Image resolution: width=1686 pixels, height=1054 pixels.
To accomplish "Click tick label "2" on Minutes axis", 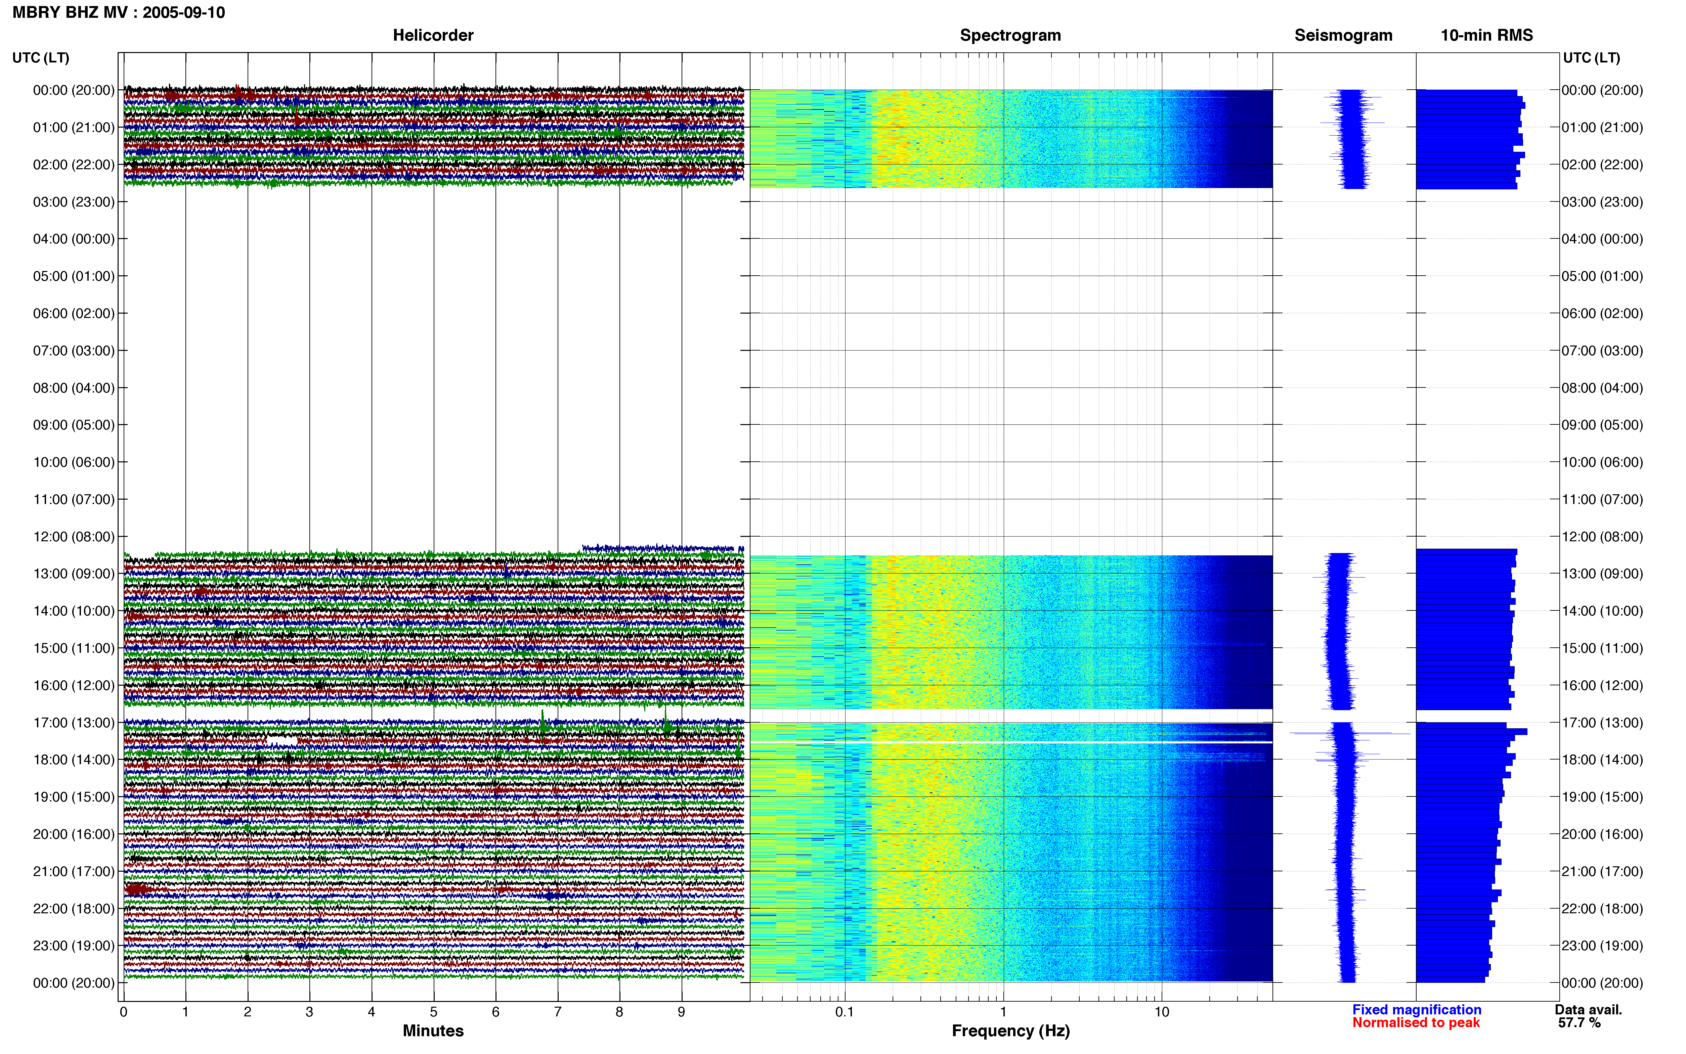I will tap(248, 1012).
